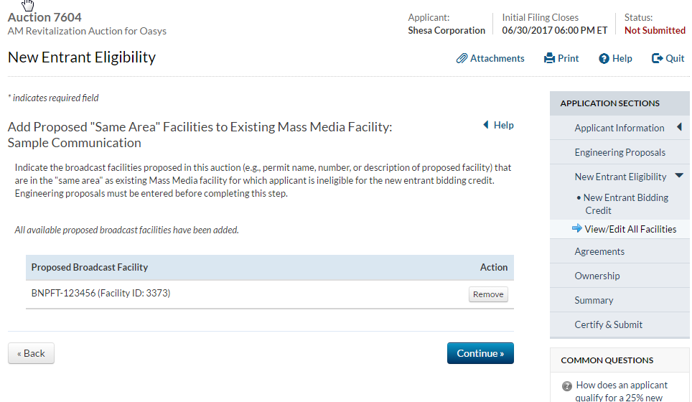Go Back to previous page
The height and width of the screenshot is (402, 692).
(31, 353)
